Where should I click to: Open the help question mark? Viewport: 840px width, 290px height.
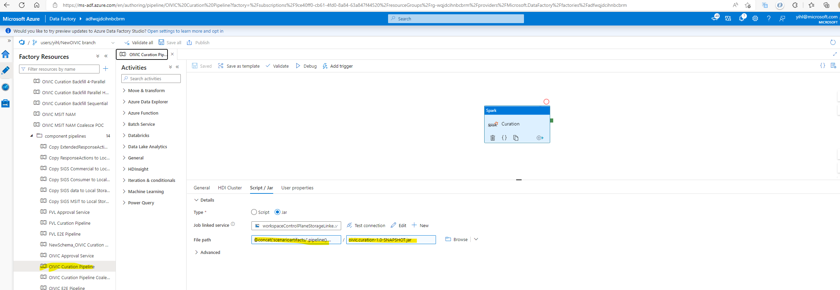[769, 19]
